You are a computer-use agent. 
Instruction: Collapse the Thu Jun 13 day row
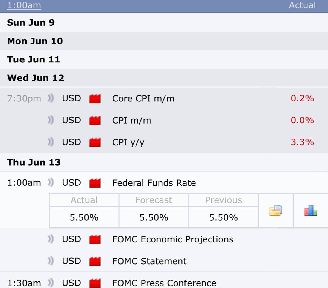tap(164, 162)
